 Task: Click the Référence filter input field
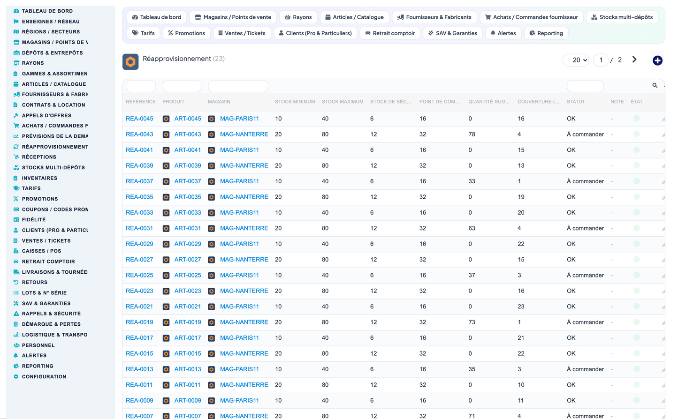[141, 86]
